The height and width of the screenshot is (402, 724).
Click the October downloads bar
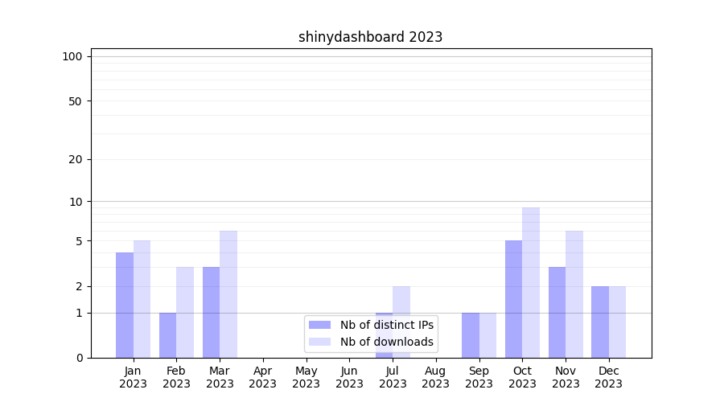pyautogui.click(x=531, y=282)
